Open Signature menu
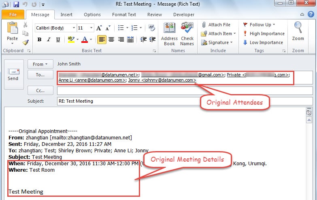 click(217, 42)
